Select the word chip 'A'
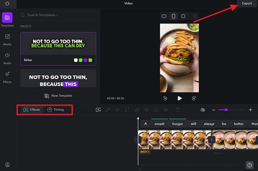258x171 pixels. point(146,124)
